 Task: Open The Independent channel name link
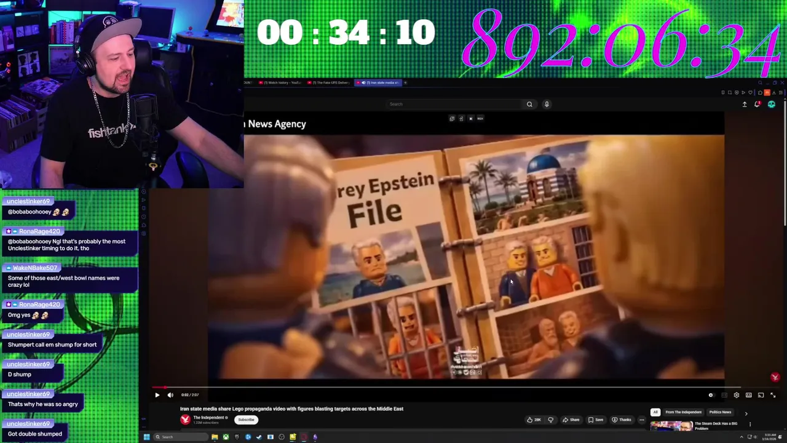point(208,417)
